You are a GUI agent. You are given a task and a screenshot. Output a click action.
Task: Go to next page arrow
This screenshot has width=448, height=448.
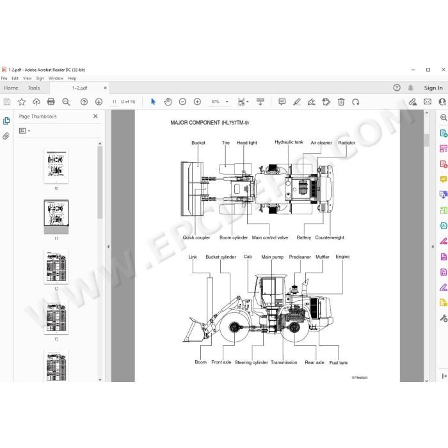[x=99, y=102]
